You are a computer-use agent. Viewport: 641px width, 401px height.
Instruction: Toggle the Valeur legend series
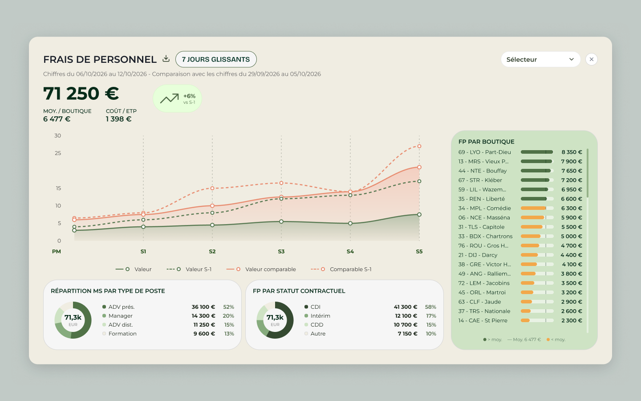click(134, 269)
